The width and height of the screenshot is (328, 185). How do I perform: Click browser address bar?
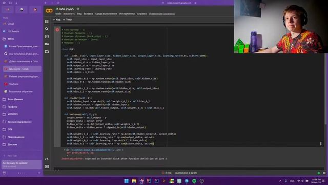pyautogui.click(x=179, y=3)
